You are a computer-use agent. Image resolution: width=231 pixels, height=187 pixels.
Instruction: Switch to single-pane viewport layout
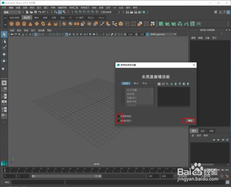tap(4, 83)
